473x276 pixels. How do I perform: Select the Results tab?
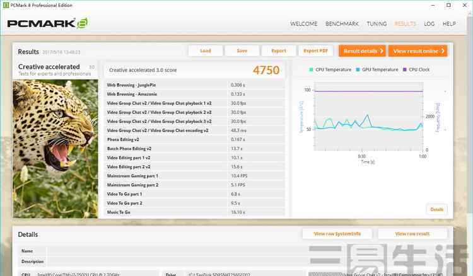(405, 24)
